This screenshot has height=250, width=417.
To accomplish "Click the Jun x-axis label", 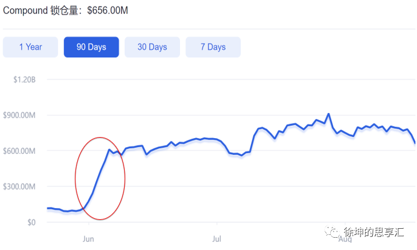I will [89, 239].
